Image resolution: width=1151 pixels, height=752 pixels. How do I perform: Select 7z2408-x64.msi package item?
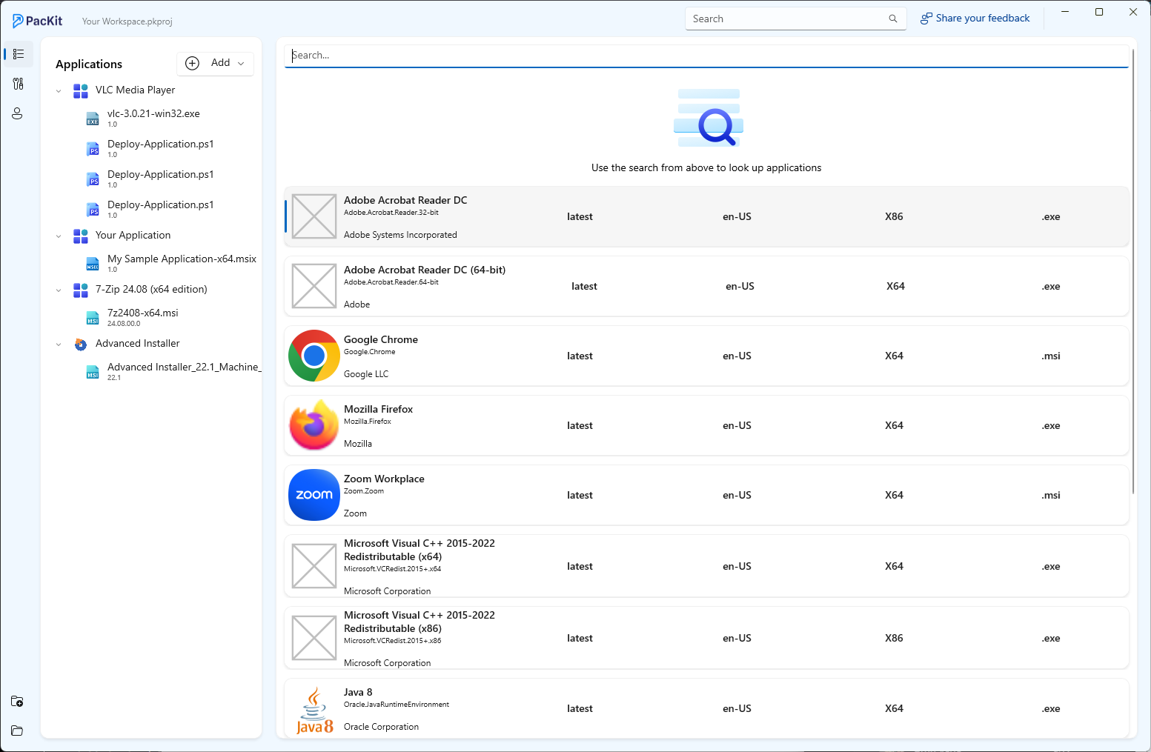click(143, 313)
